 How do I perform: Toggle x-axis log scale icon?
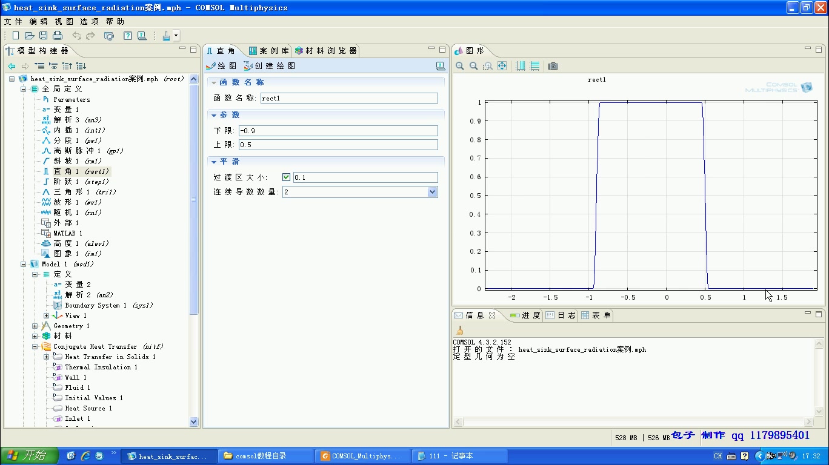521,66
